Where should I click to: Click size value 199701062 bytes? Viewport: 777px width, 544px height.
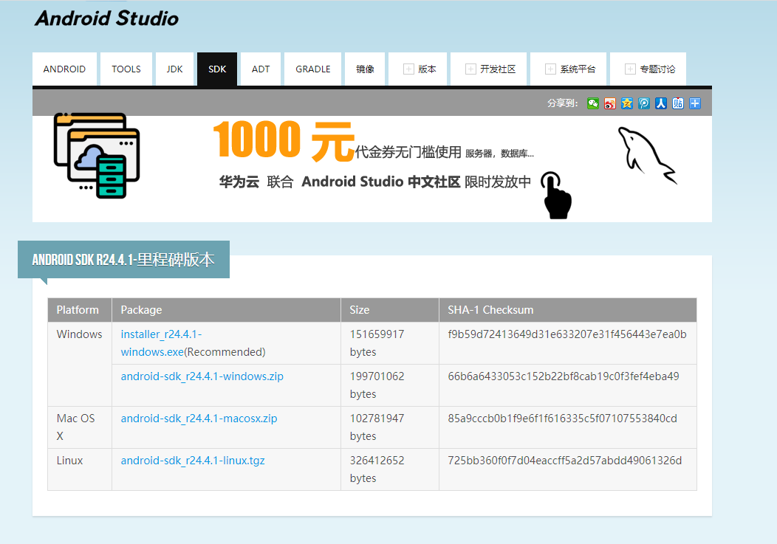pyautogui.click(x=377, y=385)
